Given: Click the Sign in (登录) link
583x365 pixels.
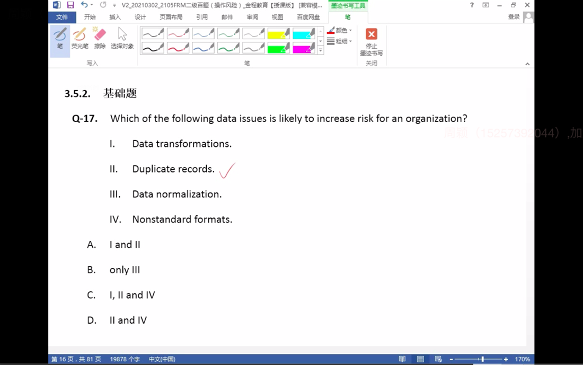Looking at the screenshot, I should [x=514, y=17].
